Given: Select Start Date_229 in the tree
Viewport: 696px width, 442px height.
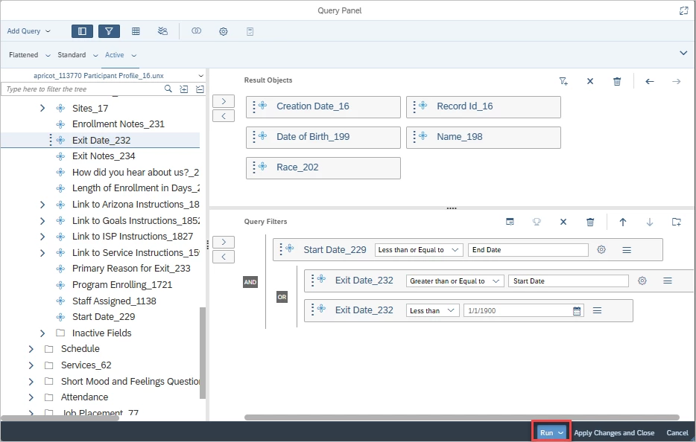Looking at the screenshot, I should (104, 317).
